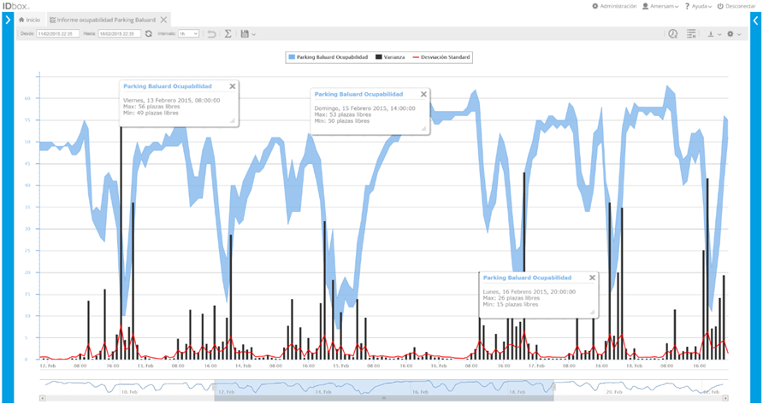Open the download export dropdown
The width and height of the screenshot is (763, 404).
click(x=713, y=34)
